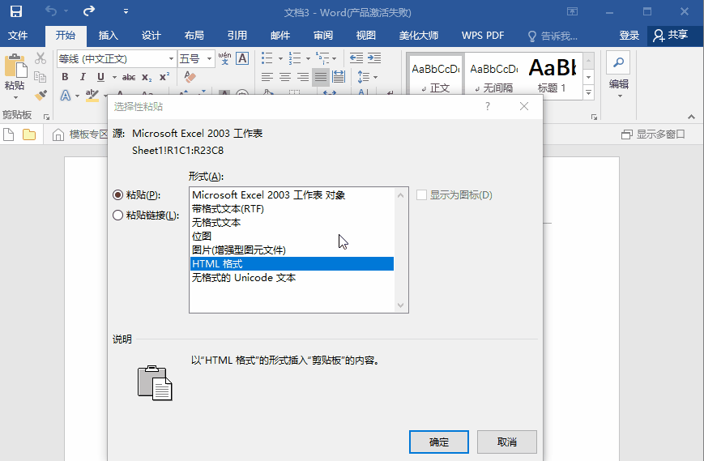
Task: Click the 登录 sign-in link
Action: (x=629, y=36)
